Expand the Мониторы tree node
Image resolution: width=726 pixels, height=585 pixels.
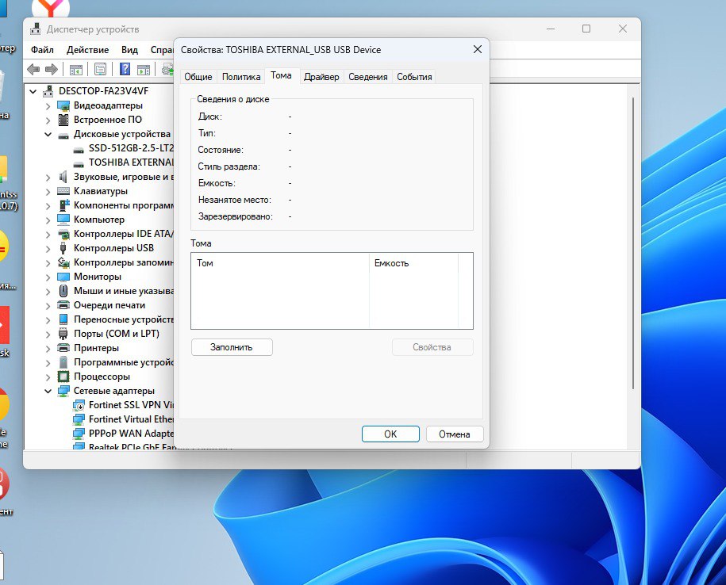pos(48,277)
